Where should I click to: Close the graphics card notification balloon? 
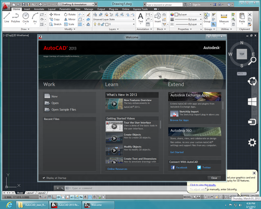[x=254, y=173]
